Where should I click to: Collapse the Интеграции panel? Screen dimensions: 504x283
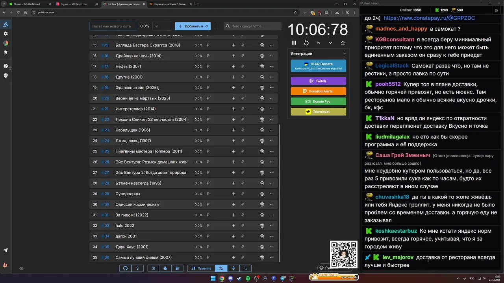(344, 54)
